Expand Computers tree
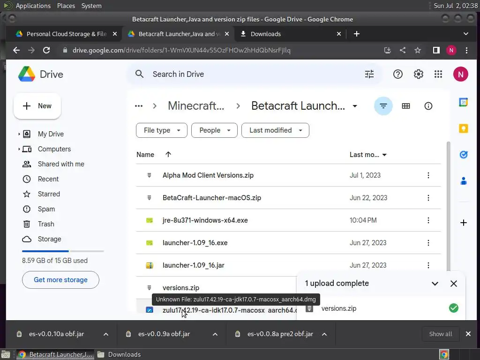 click(19, 149)
